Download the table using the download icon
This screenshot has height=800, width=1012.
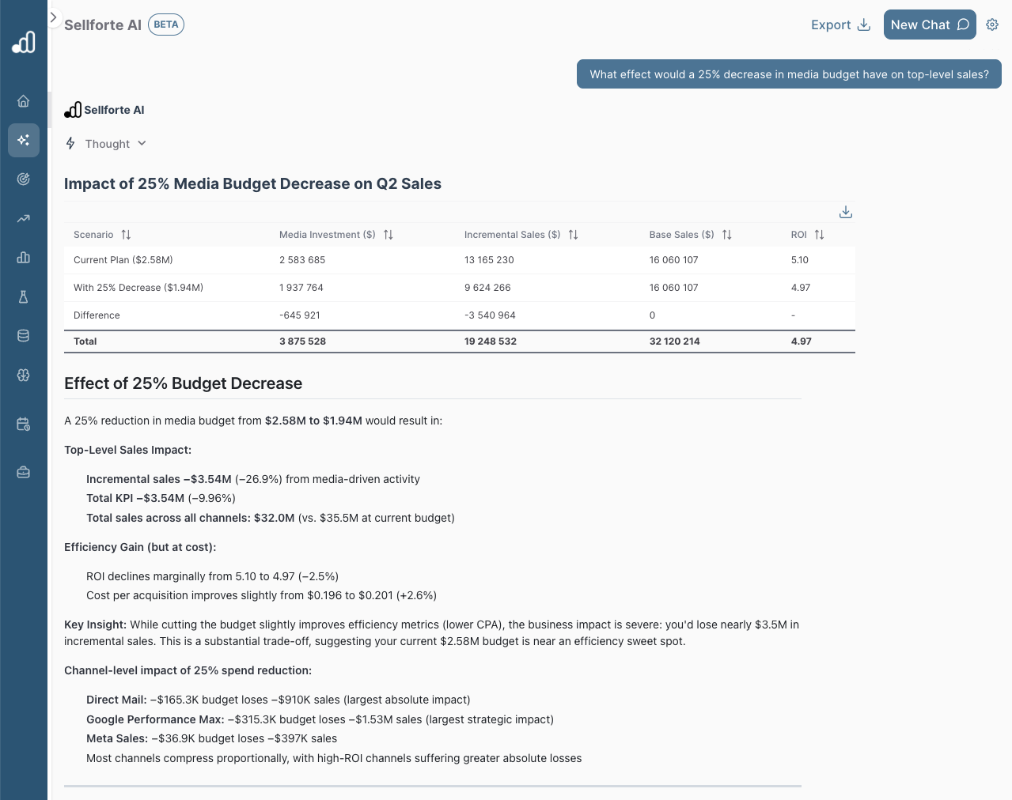(x=845, y=212)
